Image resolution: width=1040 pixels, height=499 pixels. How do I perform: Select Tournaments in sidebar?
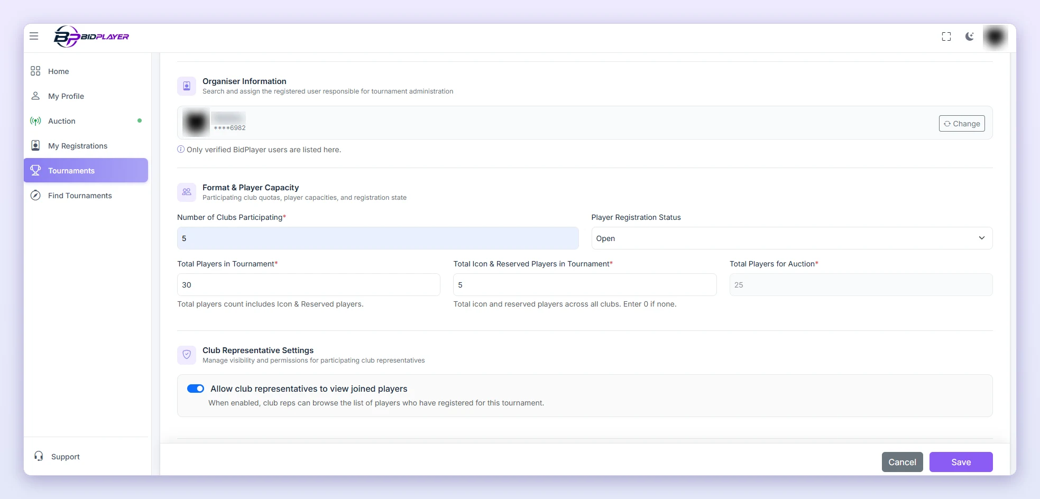(86, 170)
